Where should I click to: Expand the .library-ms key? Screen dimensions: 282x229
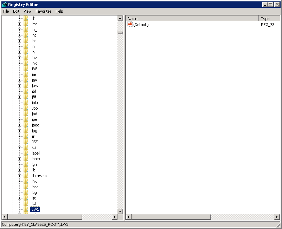tap(19, 176)
